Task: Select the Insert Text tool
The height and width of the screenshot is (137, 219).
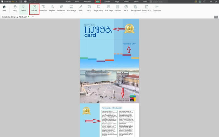Action: pyautogui.click(x=43, y=8)
